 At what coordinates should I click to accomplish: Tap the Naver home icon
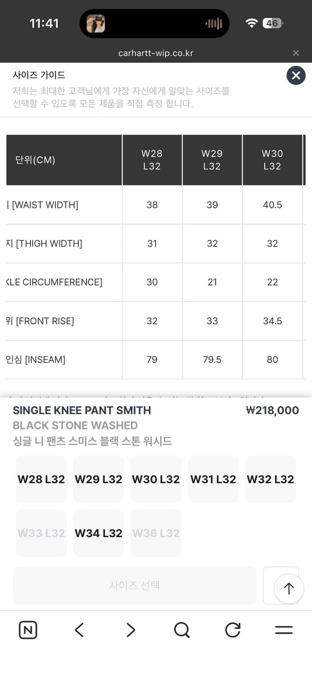pyautogui.click(x=28, y=630)
